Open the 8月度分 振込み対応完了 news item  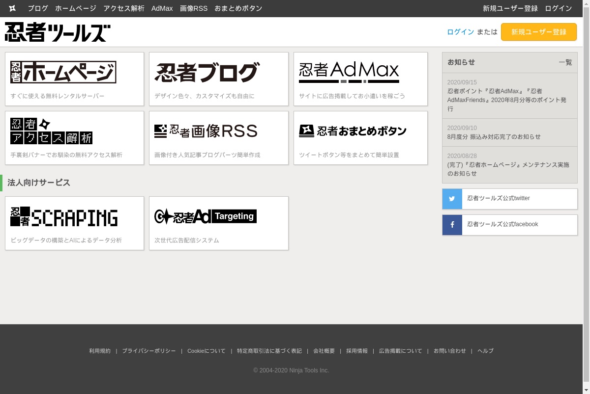(510, 132)
